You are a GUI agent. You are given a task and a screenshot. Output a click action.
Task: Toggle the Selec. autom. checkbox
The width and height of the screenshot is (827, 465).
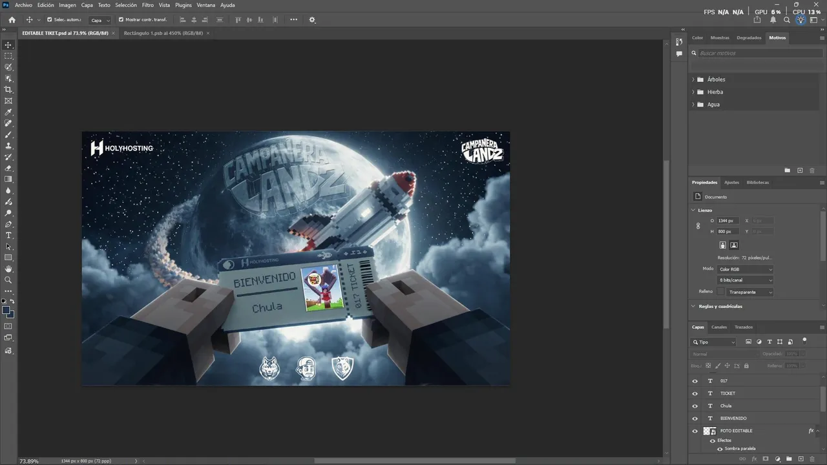[49, 20]
